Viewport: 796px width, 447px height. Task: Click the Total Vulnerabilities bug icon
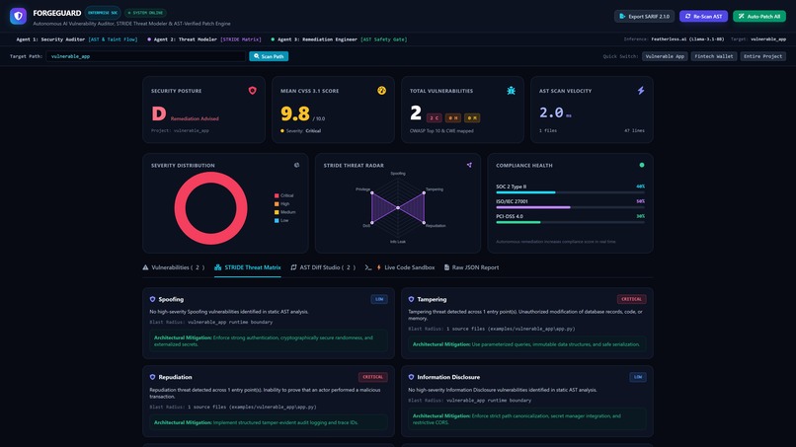[x=512, y=91]
